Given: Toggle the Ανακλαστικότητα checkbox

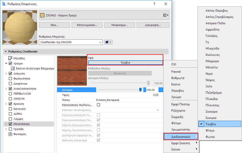Looking at the screenshot, I should click(10, 89).
